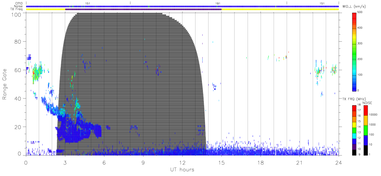The height and width of the screenshot is (176, 381).
Task: Click the '24' tick on UT hours axis
Action: click(339, 163)
